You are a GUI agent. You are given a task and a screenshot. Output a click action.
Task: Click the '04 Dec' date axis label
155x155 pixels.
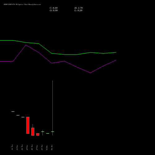(52, 147)
